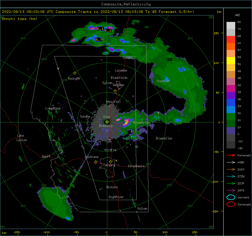Click the Okotoks city label
The height and width of the screenshot is (236, 252).
[112, 187]
